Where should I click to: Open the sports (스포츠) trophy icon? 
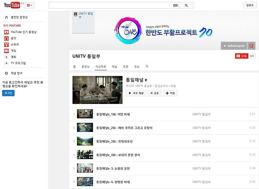(6, 44)
